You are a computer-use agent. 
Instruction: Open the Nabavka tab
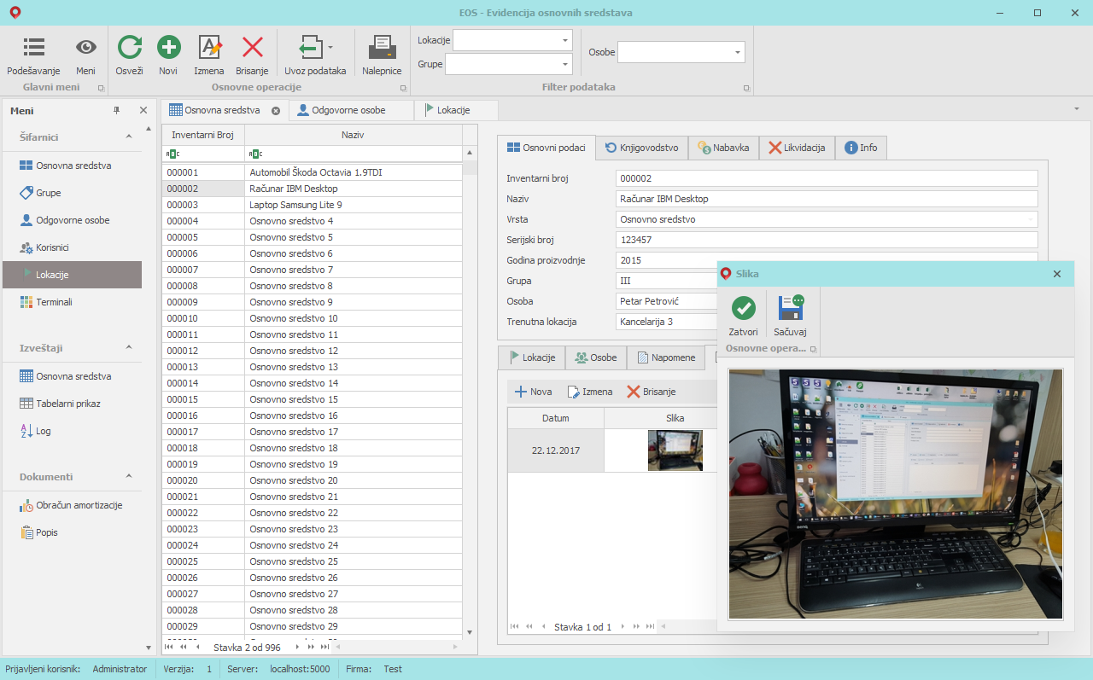(723, 148)
